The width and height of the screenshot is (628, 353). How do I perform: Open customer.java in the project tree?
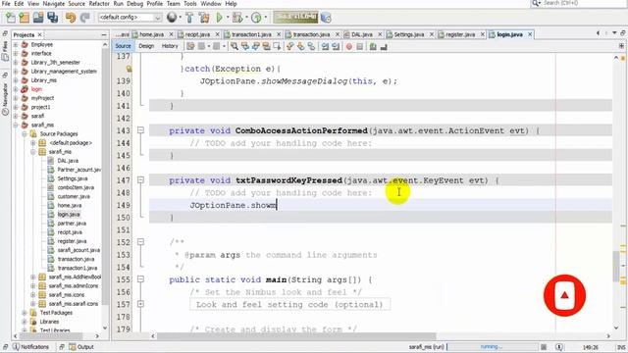[74, 196]
